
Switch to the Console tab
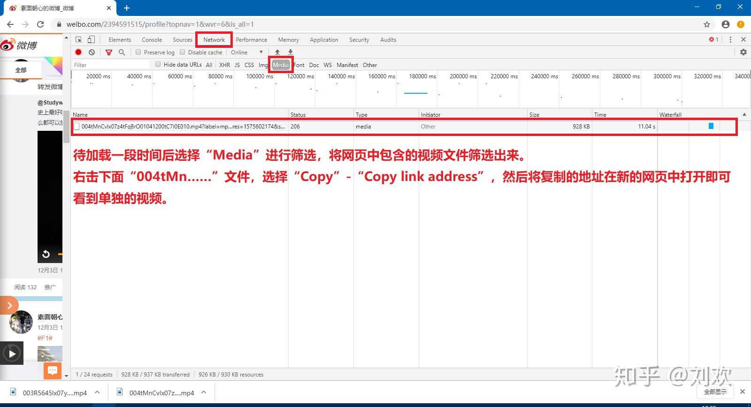click(152, 40)
